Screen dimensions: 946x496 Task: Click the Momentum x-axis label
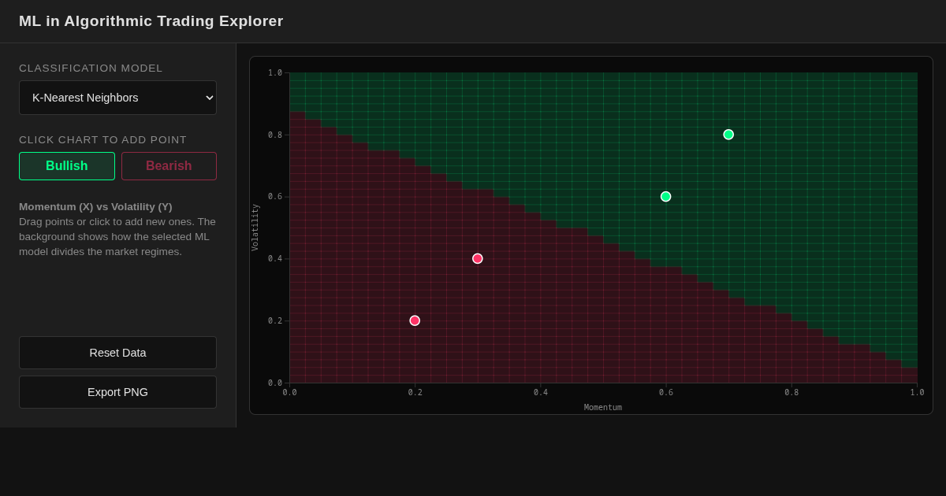[603, 408]
